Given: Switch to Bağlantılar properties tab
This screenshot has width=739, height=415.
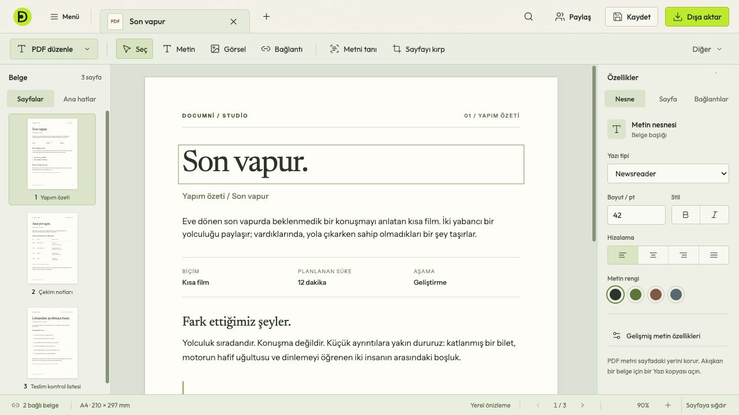Looking at the screenshot, I should pyautogui.click(x=711, y=99).
